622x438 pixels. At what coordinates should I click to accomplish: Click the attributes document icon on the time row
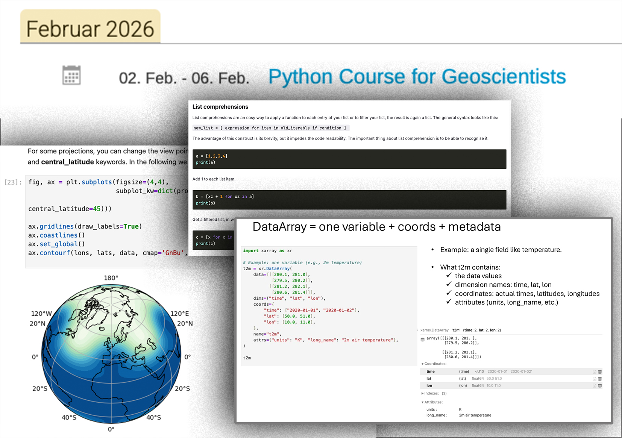(594, 371)
